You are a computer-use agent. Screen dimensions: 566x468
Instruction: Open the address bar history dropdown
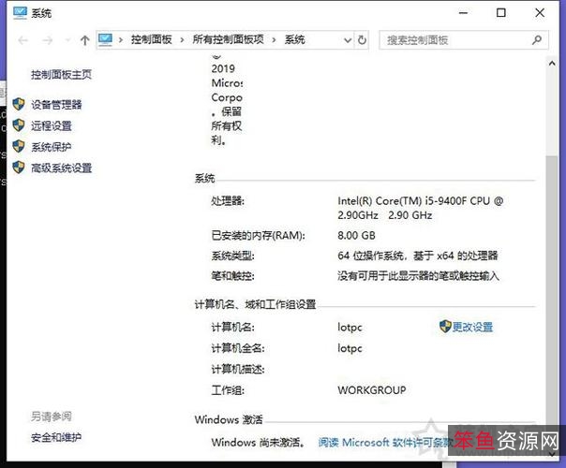348,40
